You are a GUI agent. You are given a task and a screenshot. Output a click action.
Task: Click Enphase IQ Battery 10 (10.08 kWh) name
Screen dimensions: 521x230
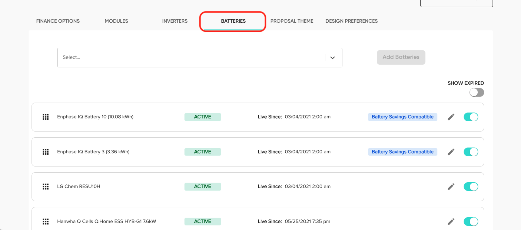tap(95, 117)
